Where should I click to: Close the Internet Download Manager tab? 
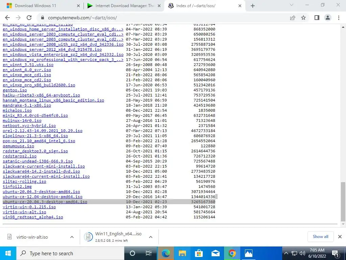click(159, 6)
